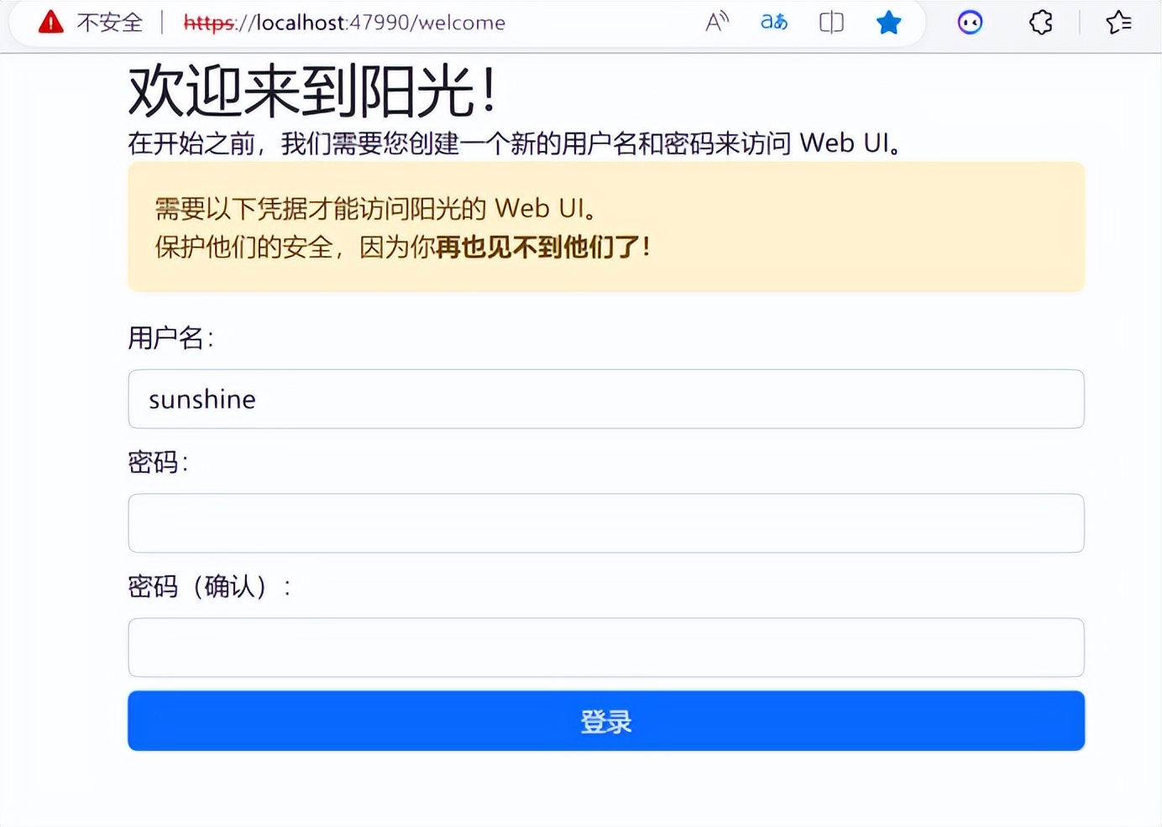Focus the 密码 password input field

pos(605,523)
